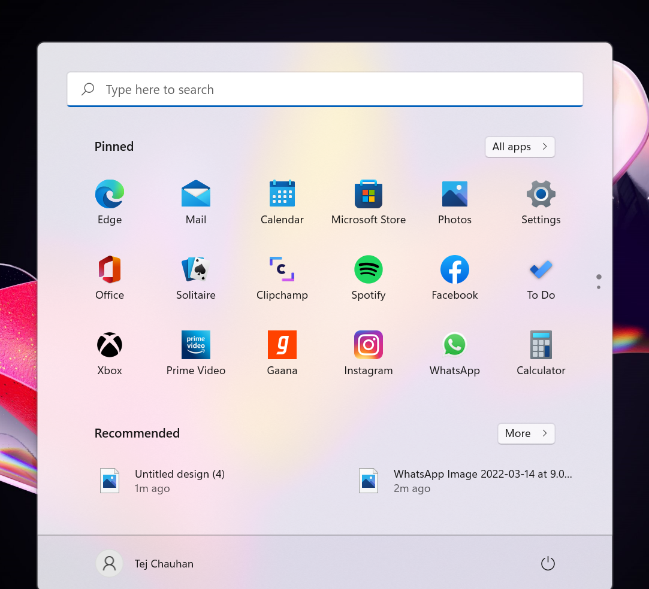The width and height of the screenshot is (649, 589).
Task: Expand More recommended items
Action: pyautogui.click(x=526, y=433)
